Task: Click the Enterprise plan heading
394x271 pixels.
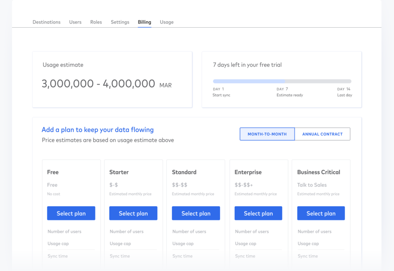Action: (x=248, y=172)
